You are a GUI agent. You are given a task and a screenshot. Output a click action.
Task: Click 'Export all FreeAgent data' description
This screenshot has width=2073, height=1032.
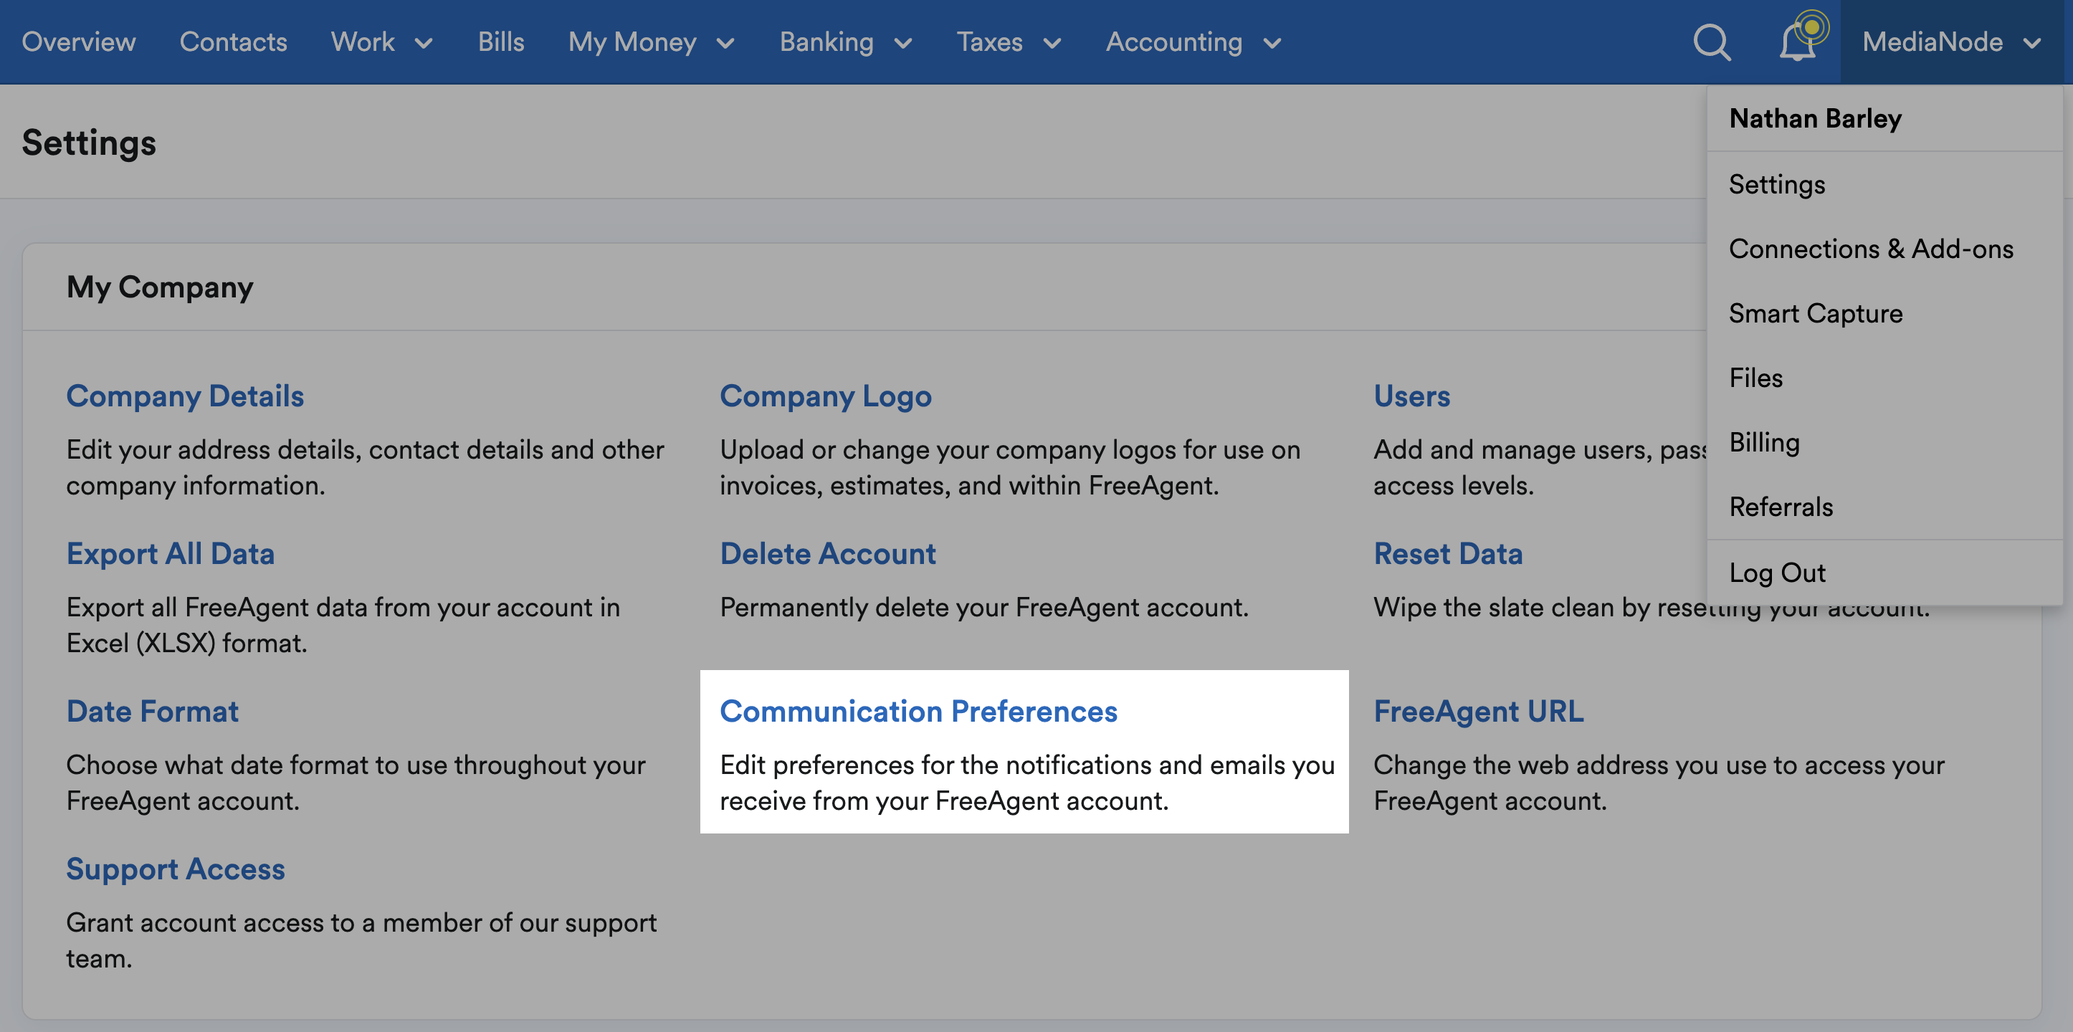pyautogui.click(x=343, y=625)
